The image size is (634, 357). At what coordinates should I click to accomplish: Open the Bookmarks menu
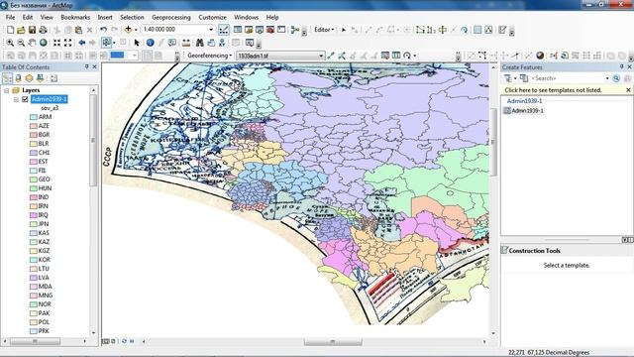coord(75,18)
